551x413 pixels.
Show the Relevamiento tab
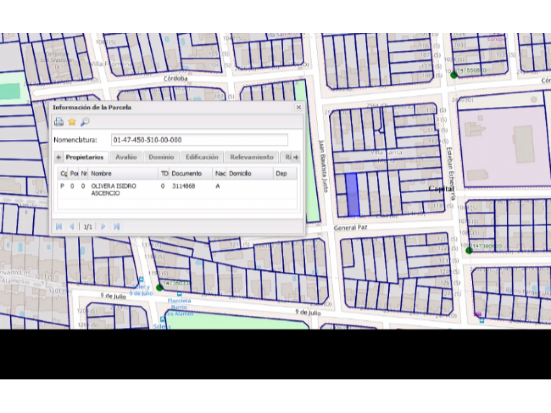pos(251,157)
